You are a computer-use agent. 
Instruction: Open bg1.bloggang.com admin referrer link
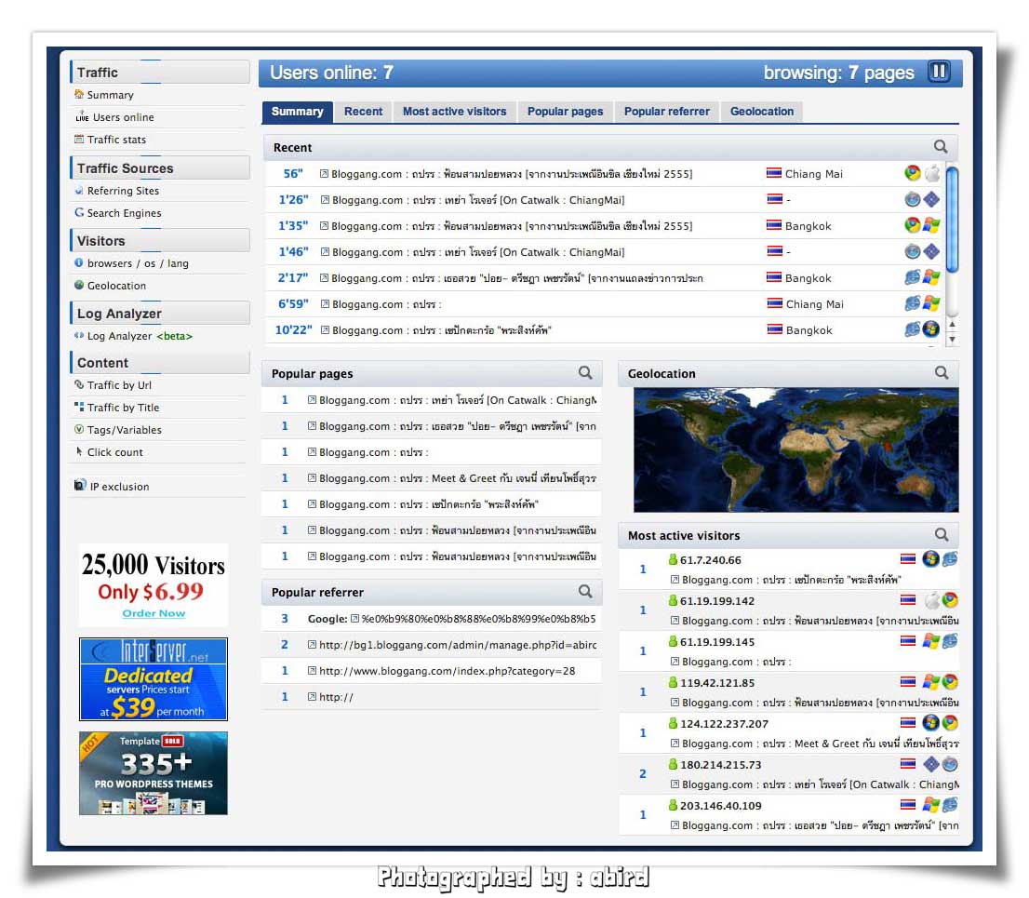458,645
